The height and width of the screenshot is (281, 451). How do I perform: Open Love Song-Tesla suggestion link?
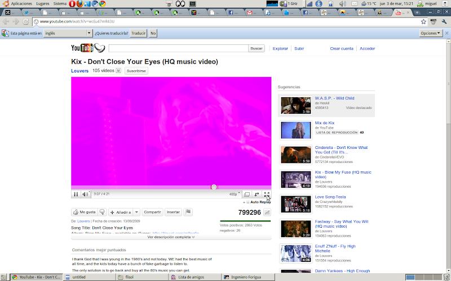click(330, 197)
